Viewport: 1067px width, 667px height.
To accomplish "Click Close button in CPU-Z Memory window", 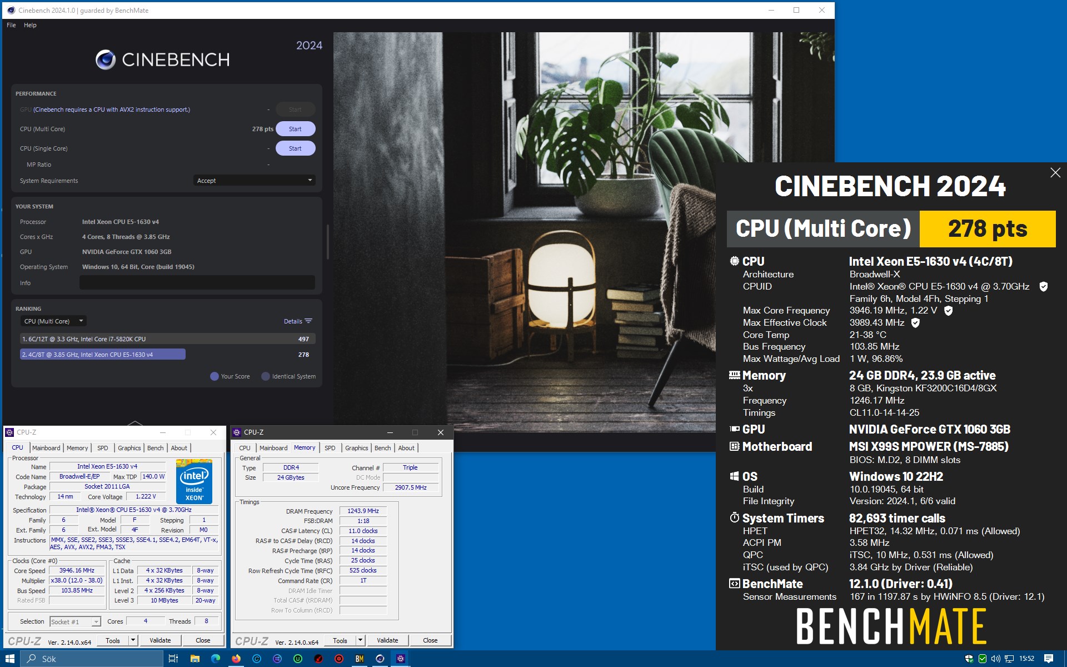I will (x=430, y=640).
